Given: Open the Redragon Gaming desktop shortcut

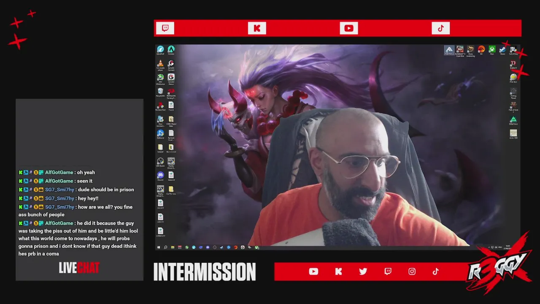Looking at the screenshot, I should 171,92.
